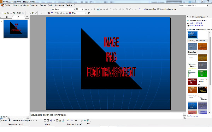Viewport: 212px width, 132px height.
Task: Click the Open file folder icon
Action: [x=5, y=13]
